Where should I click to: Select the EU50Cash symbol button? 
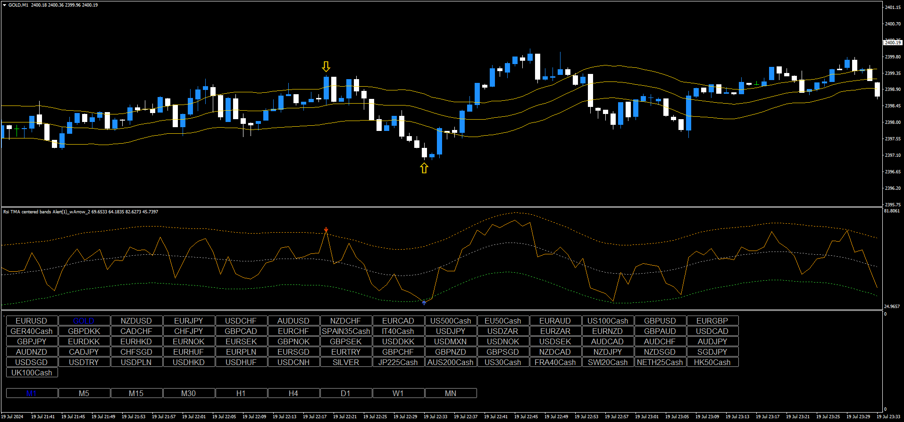pyautogui.click(x=503, y=321)
